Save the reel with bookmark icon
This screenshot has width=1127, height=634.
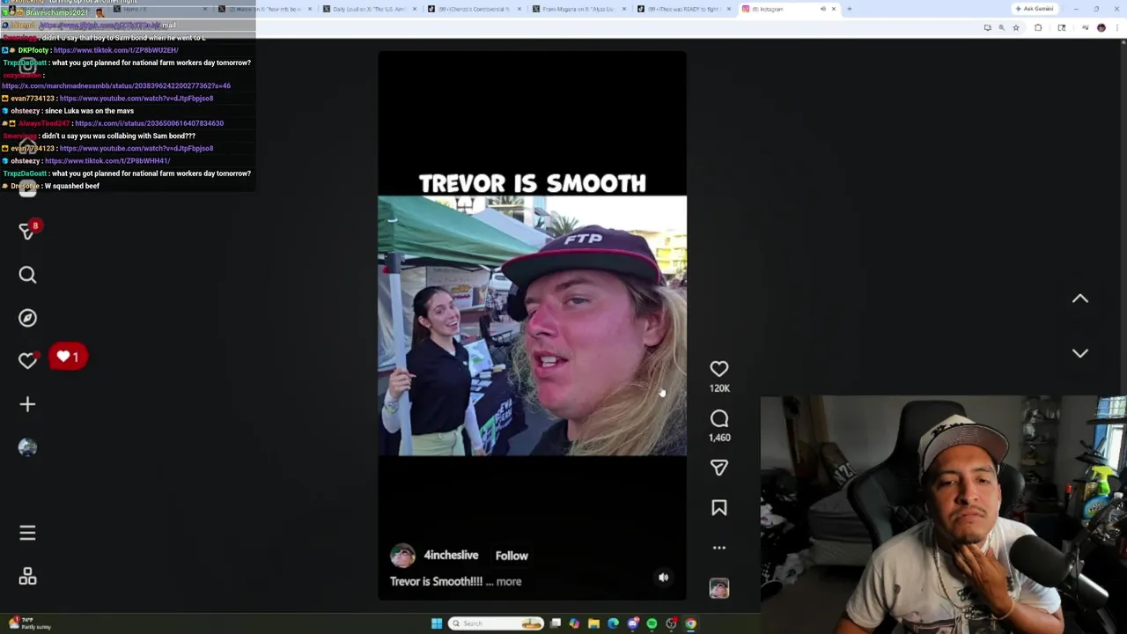(x=719, y=508)
